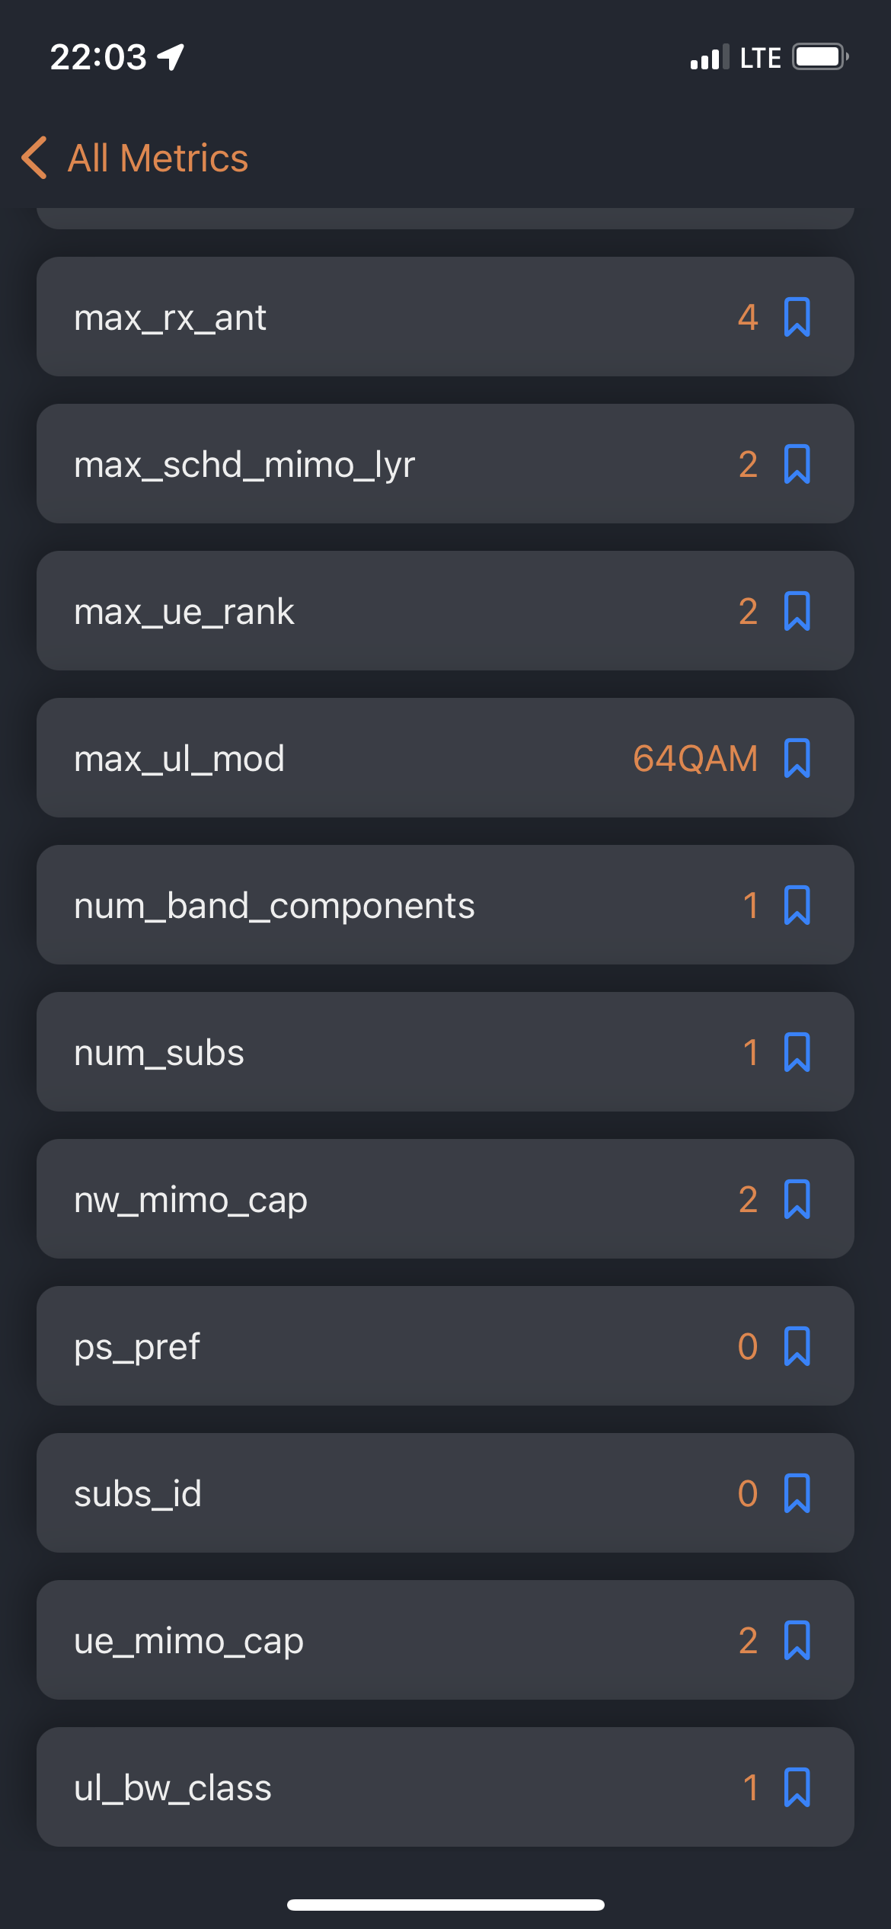The width and height of the screenshot is (891, 1929).
Task: Tap the home indicator bar
Action: (x=445, y=1905)
